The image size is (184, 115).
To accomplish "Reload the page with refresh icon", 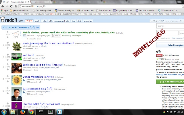I will pos(11,6).
